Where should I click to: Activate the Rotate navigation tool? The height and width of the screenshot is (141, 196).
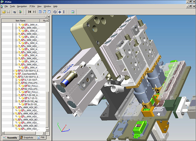point(54,12)
